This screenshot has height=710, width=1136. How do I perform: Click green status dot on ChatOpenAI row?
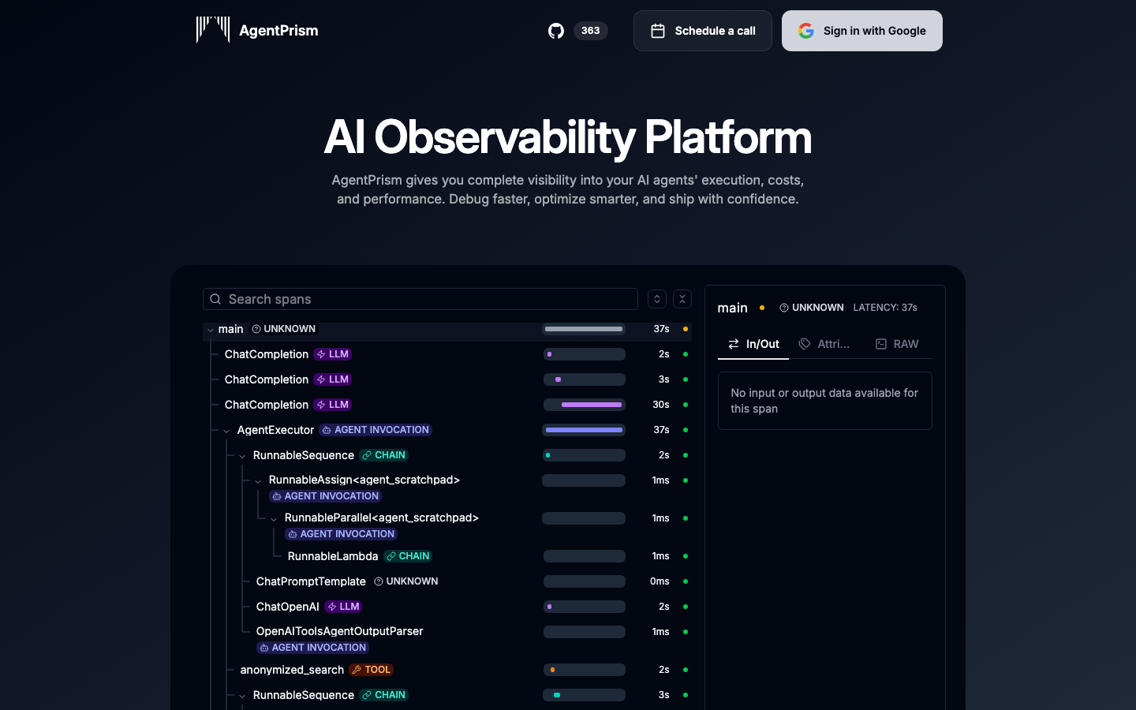pyautogui.click(x=686, y=607)
